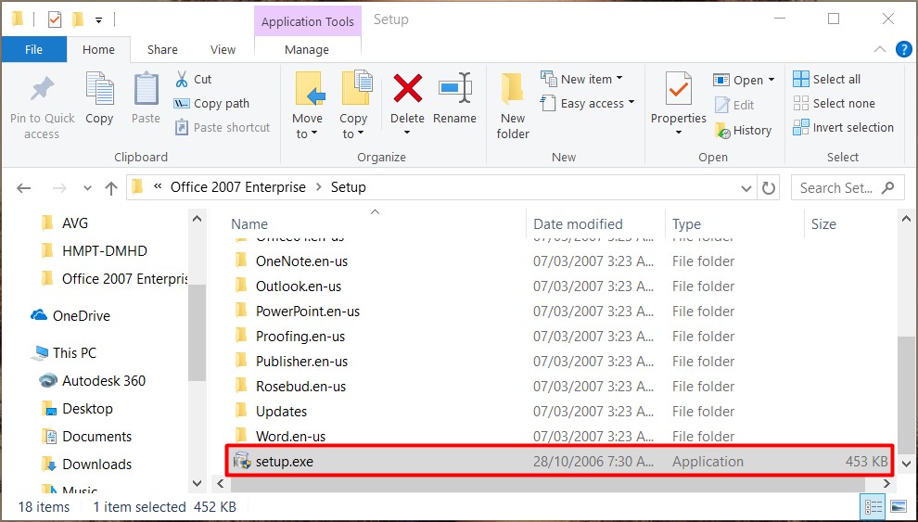The height and width of the screenshot is (522, 918).
Task: Click Office 2007 Enterprise in the address path
Action: pyautogui.click(x=238, y=187)
